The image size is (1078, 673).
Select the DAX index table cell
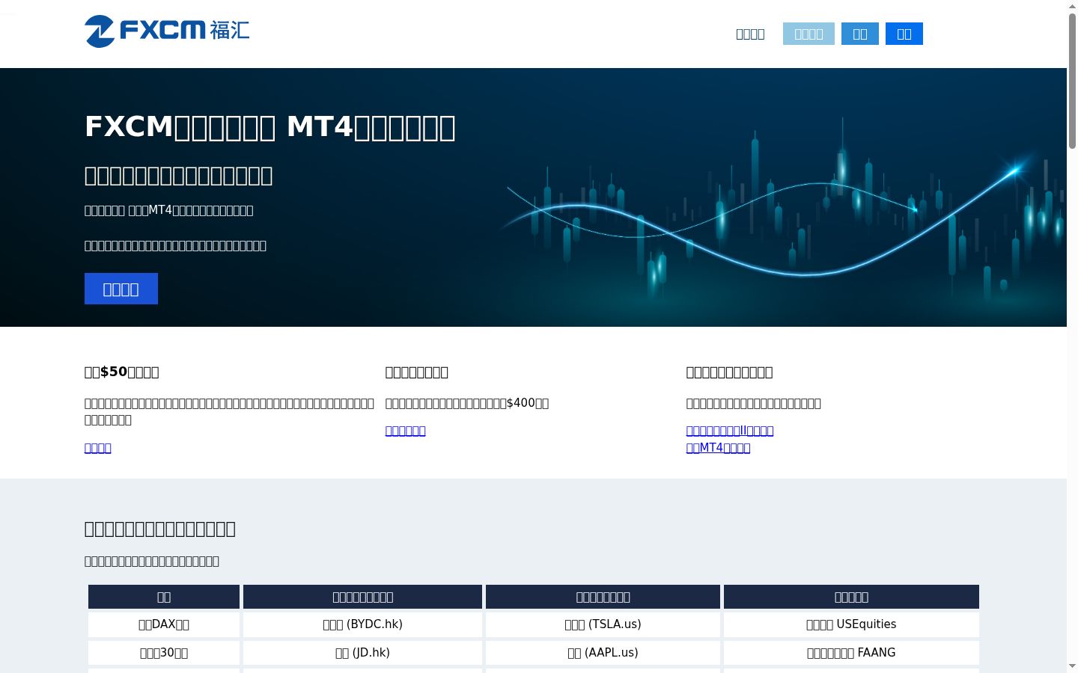(164, 624)
